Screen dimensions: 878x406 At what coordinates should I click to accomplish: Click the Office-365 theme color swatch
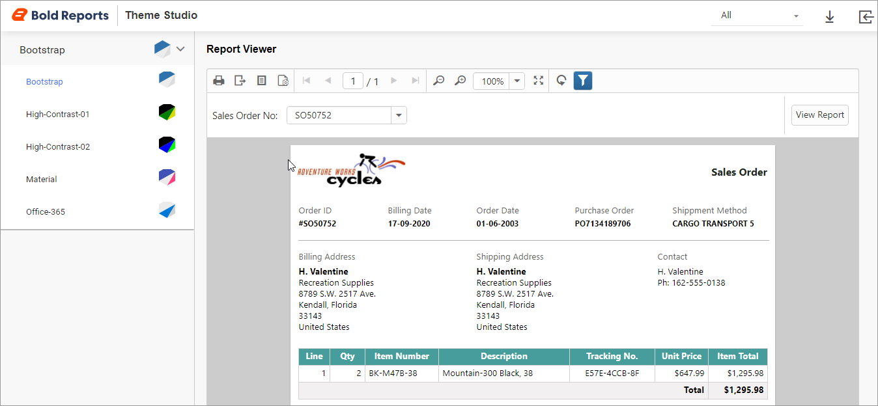click(167, 210)
